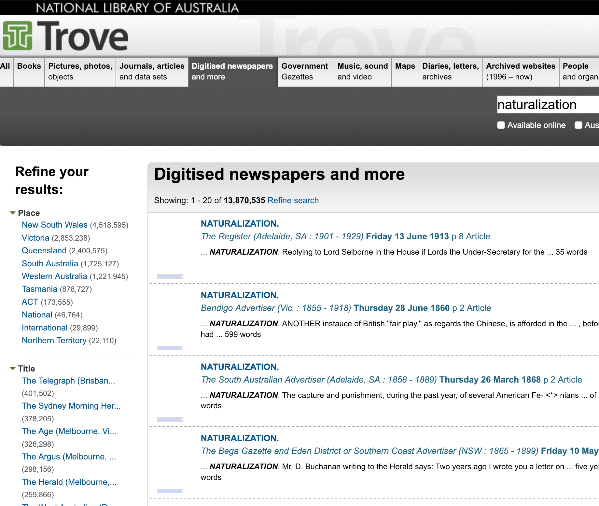599x506 pixels.
Task: Select Digitised newspapers and more tab
Action: 232,72
